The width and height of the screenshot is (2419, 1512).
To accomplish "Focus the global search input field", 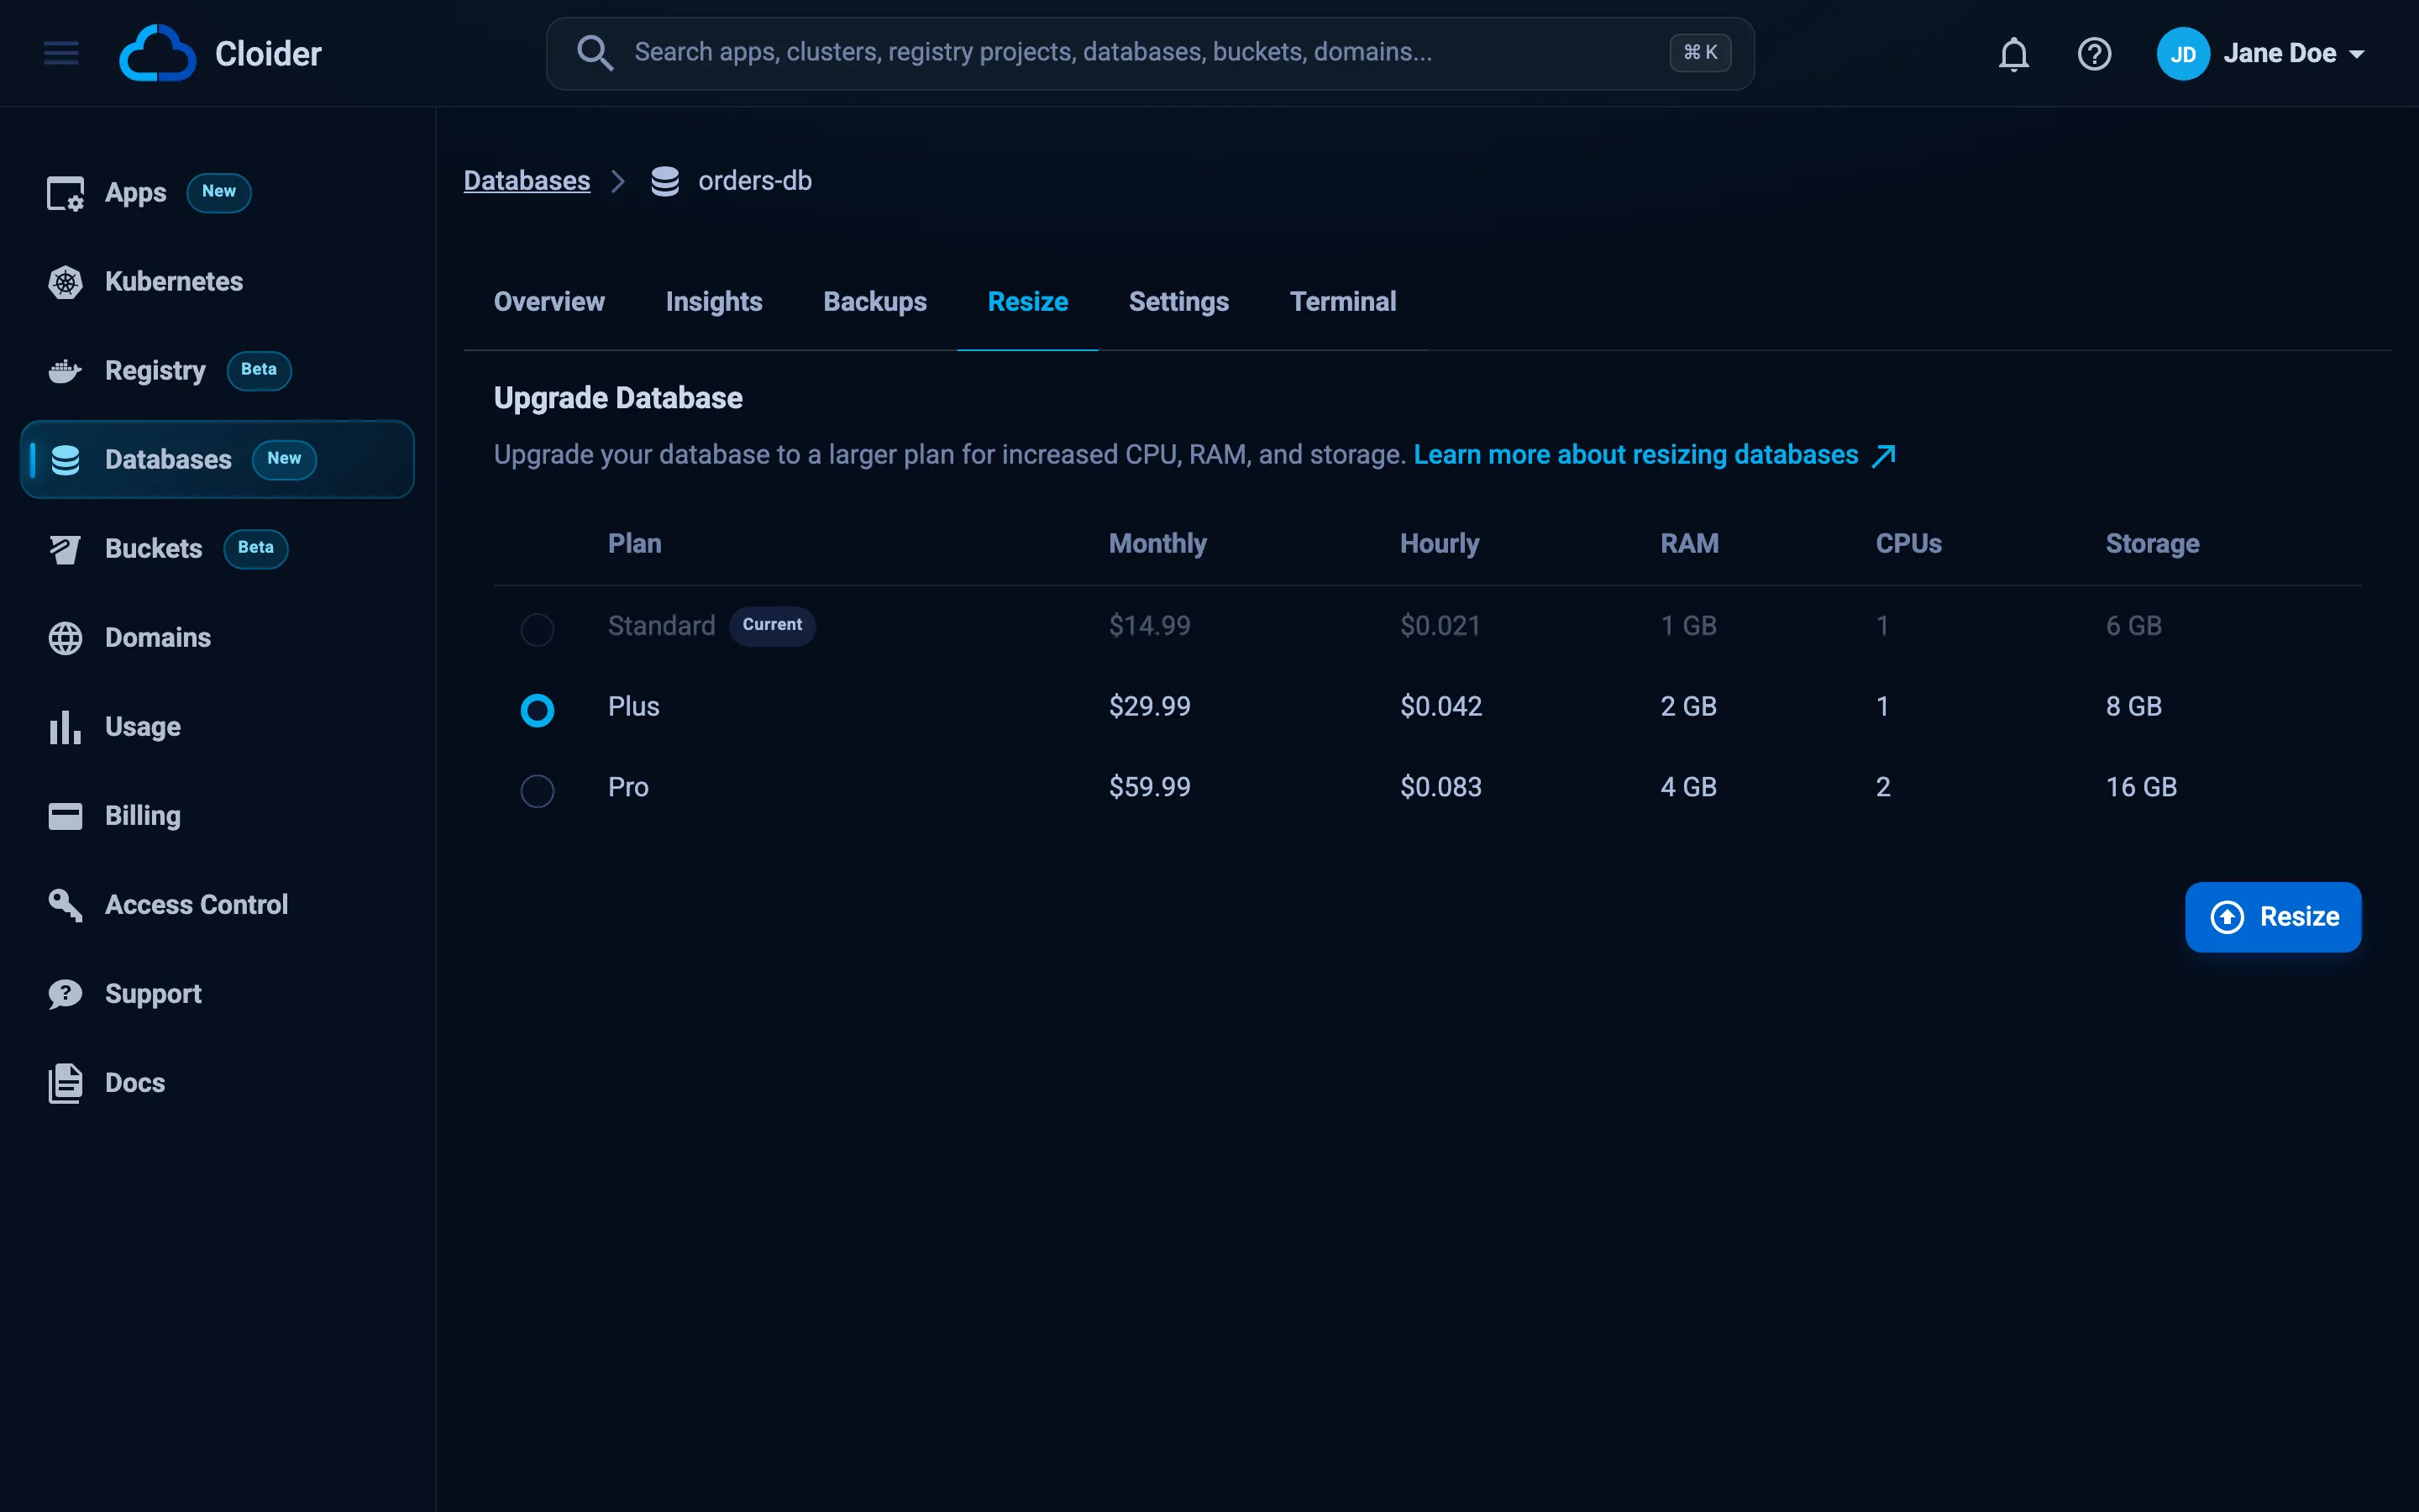I will pyautogui.click(x=1150, y=53).
